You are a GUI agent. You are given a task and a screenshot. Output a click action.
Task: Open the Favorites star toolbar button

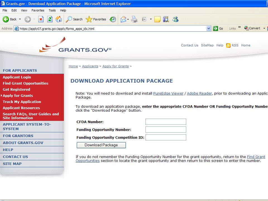[x=96, y=19]
